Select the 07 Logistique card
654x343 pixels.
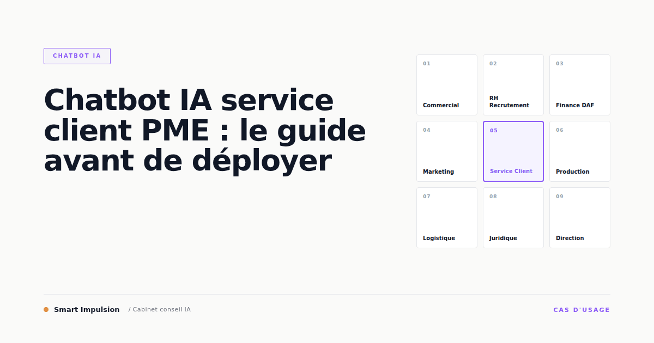point(447,218)
